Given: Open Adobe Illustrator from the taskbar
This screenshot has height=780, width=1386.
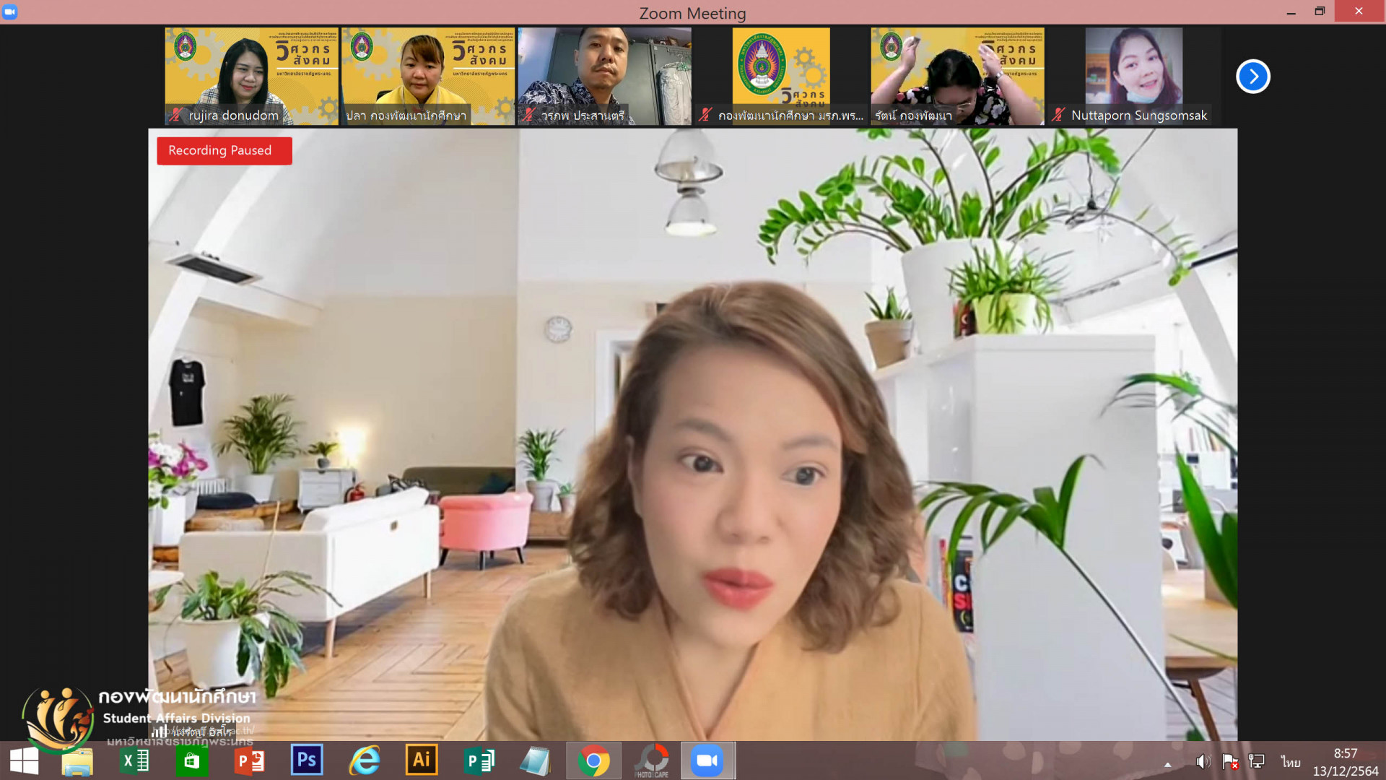Looking at the screenshot, I should pyautogui.click(x=422, y=760).
